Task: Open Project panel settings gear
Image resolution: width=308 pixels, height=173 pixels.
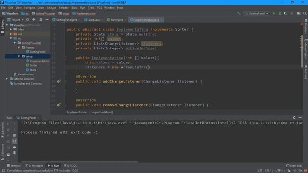Action: (41, 20)
